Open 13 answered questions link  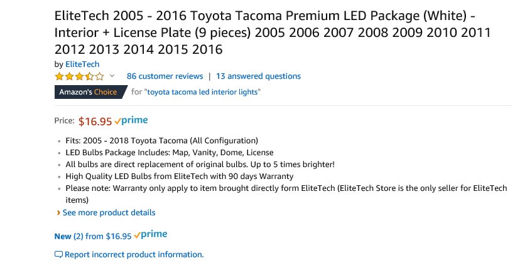[258, 76]
